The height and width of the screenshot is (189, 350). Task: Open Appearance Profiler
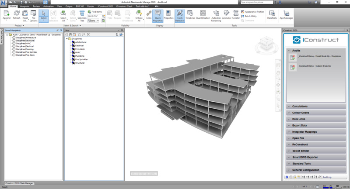[x=252, y=12]
